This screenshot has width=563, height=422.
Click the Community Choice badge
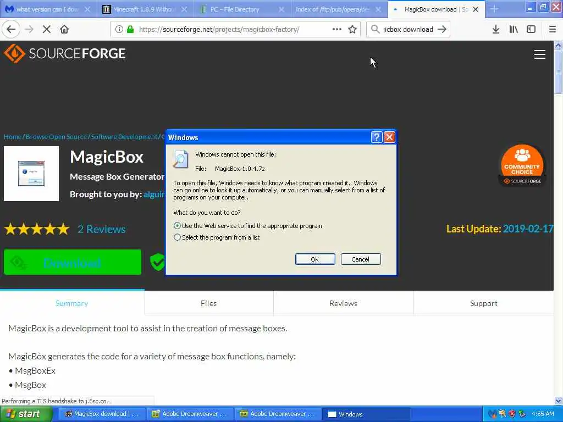(522, 165)
